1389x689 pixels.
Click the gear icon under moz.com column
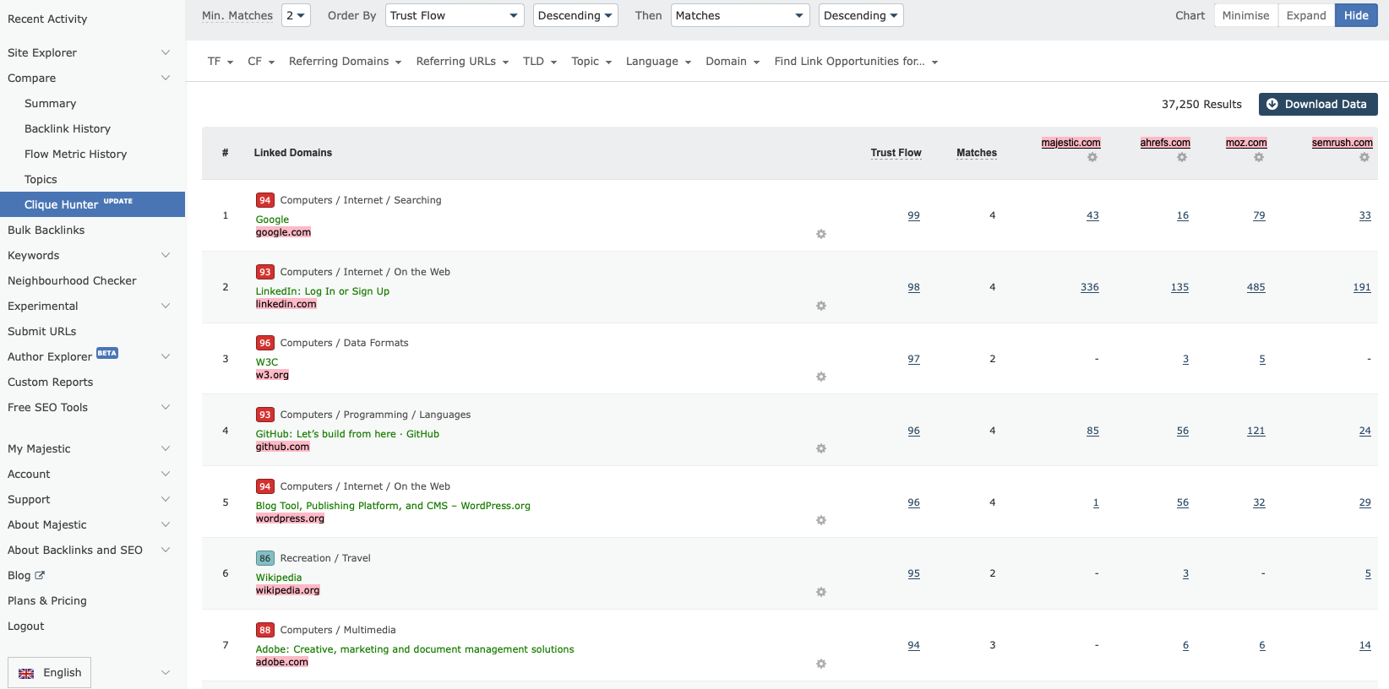click(x=1259, y=158)
